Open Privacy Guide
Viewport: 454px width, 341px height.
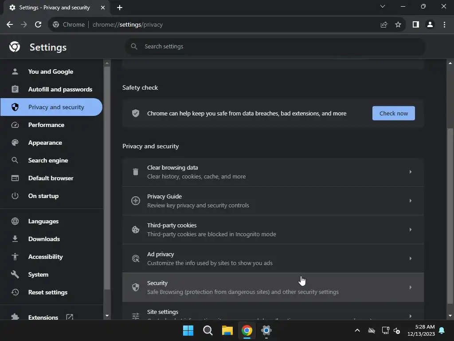(x=273, y=201)
